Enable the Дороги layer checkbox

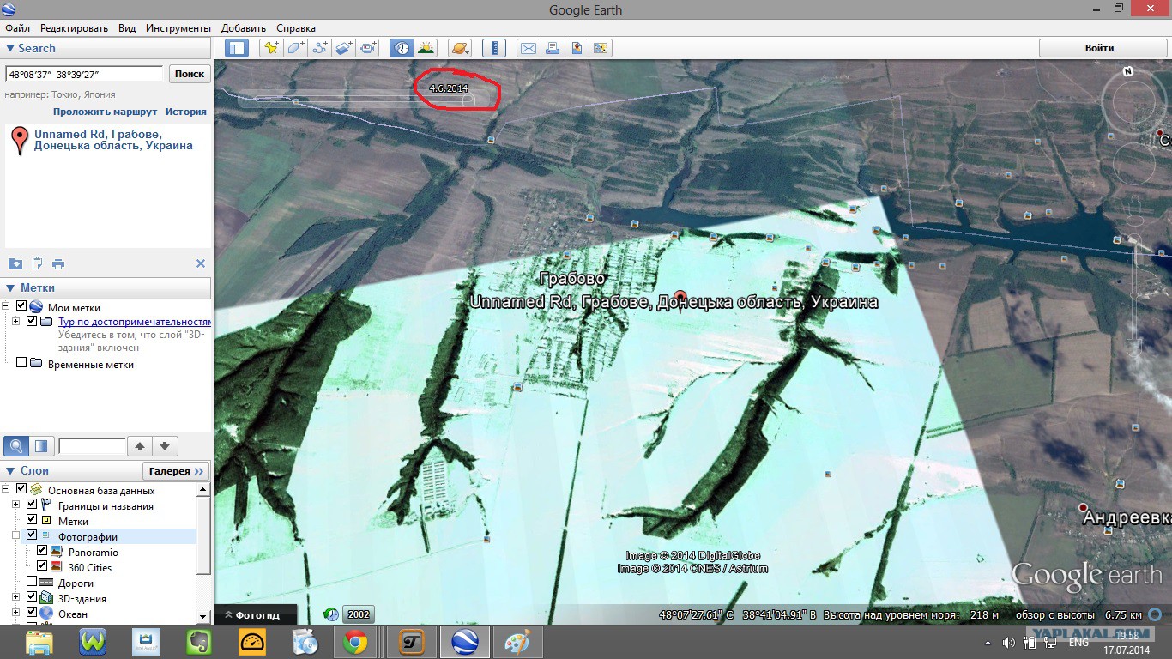coord(32,583)
